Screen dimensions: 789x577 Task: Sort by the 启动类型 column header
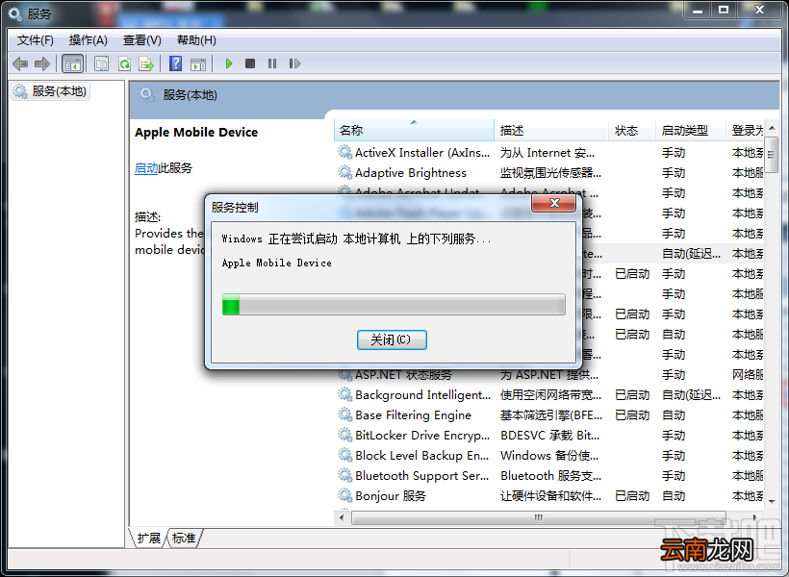[x=691, y=130]
